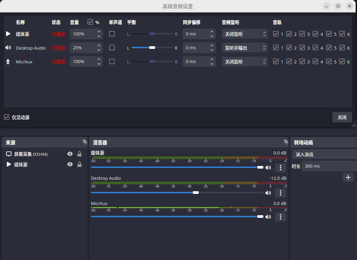The width and height of the screenshot is (357, 260).
Task: Click the 音频监听 column header
Action: pos(231,22)
